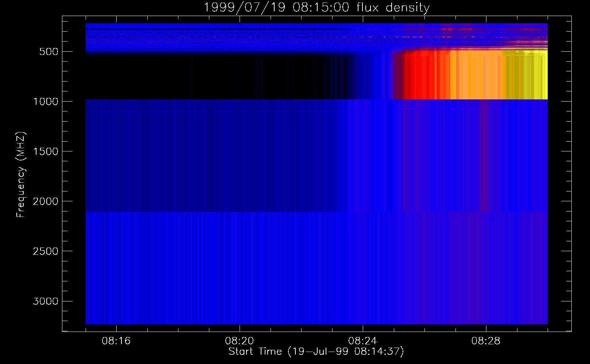Click the 08:20 time tick label
This screenshot has height=364, width=590.
[240, 341]
